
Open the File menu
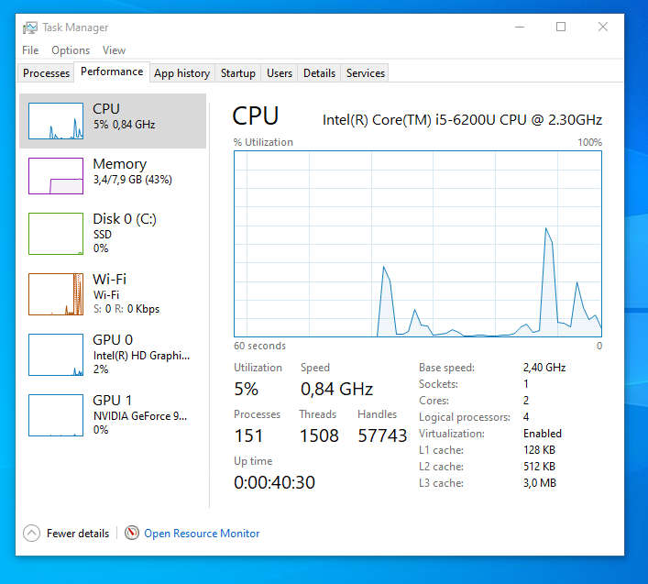(x=30, y=50)
